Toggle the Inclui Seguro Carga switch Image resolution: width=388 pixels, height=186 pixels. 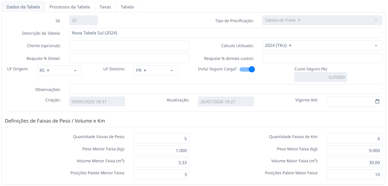click(247, 69)
